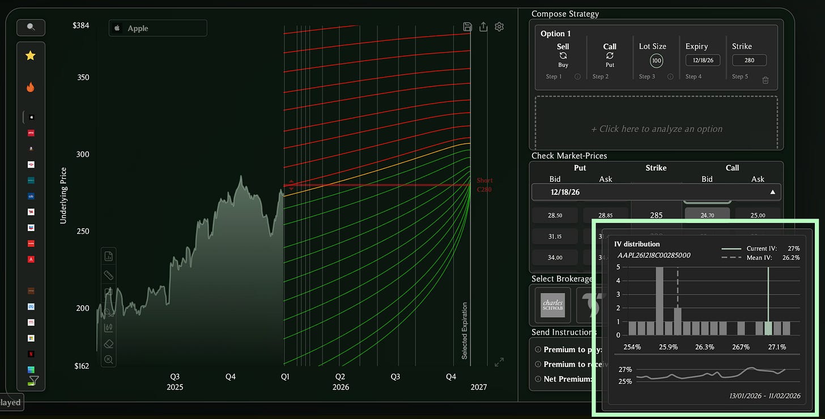Expand the 12/18/26 expiration dropdown
825x419 pixels.
point(656,192)
